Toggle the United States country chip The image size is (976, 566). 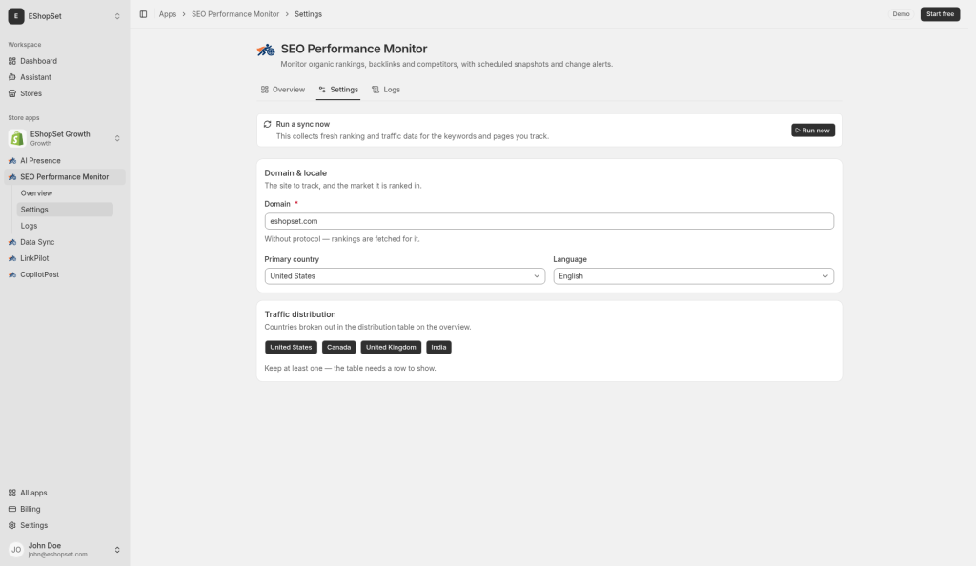tap(291, 347)
